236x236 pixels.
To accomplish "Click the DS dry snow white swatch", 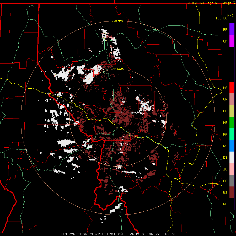I will pyautogui.click(x=232, y=157).
